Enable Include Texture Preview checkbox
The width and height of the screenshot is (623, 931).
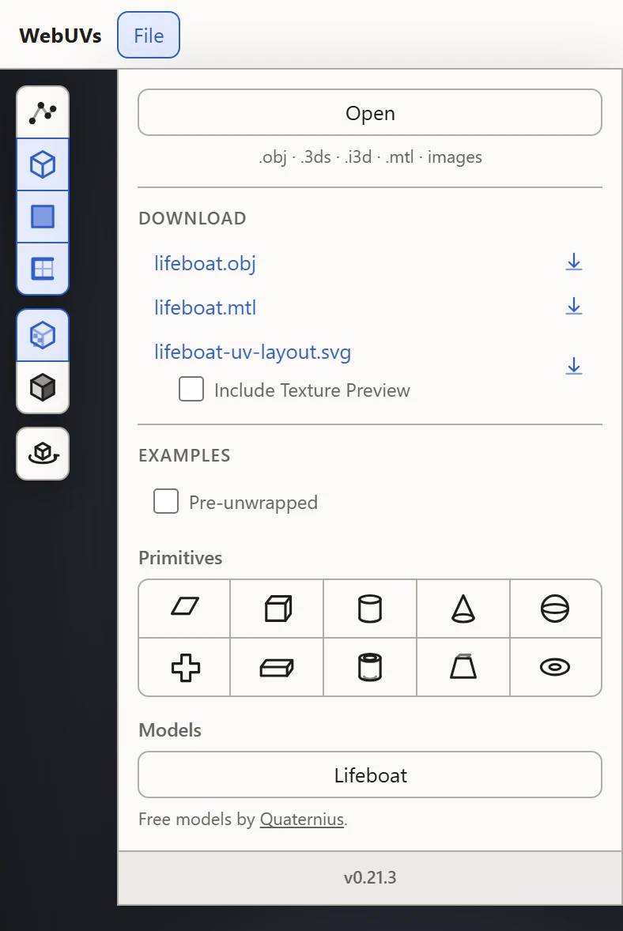pyautogui.click(x=191, y=390)
